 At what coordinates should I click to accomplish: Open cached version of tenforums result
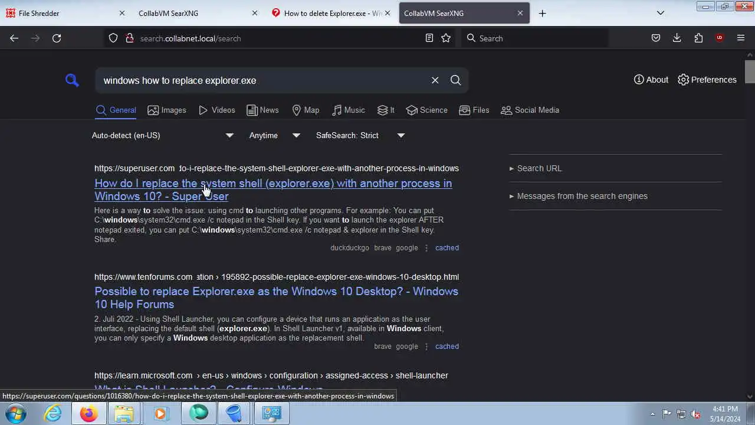click(x=447, y=346)
